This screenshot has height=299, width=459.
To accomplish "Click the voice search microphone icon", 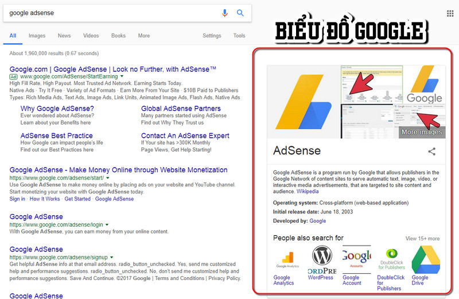I will coord(224,13).
